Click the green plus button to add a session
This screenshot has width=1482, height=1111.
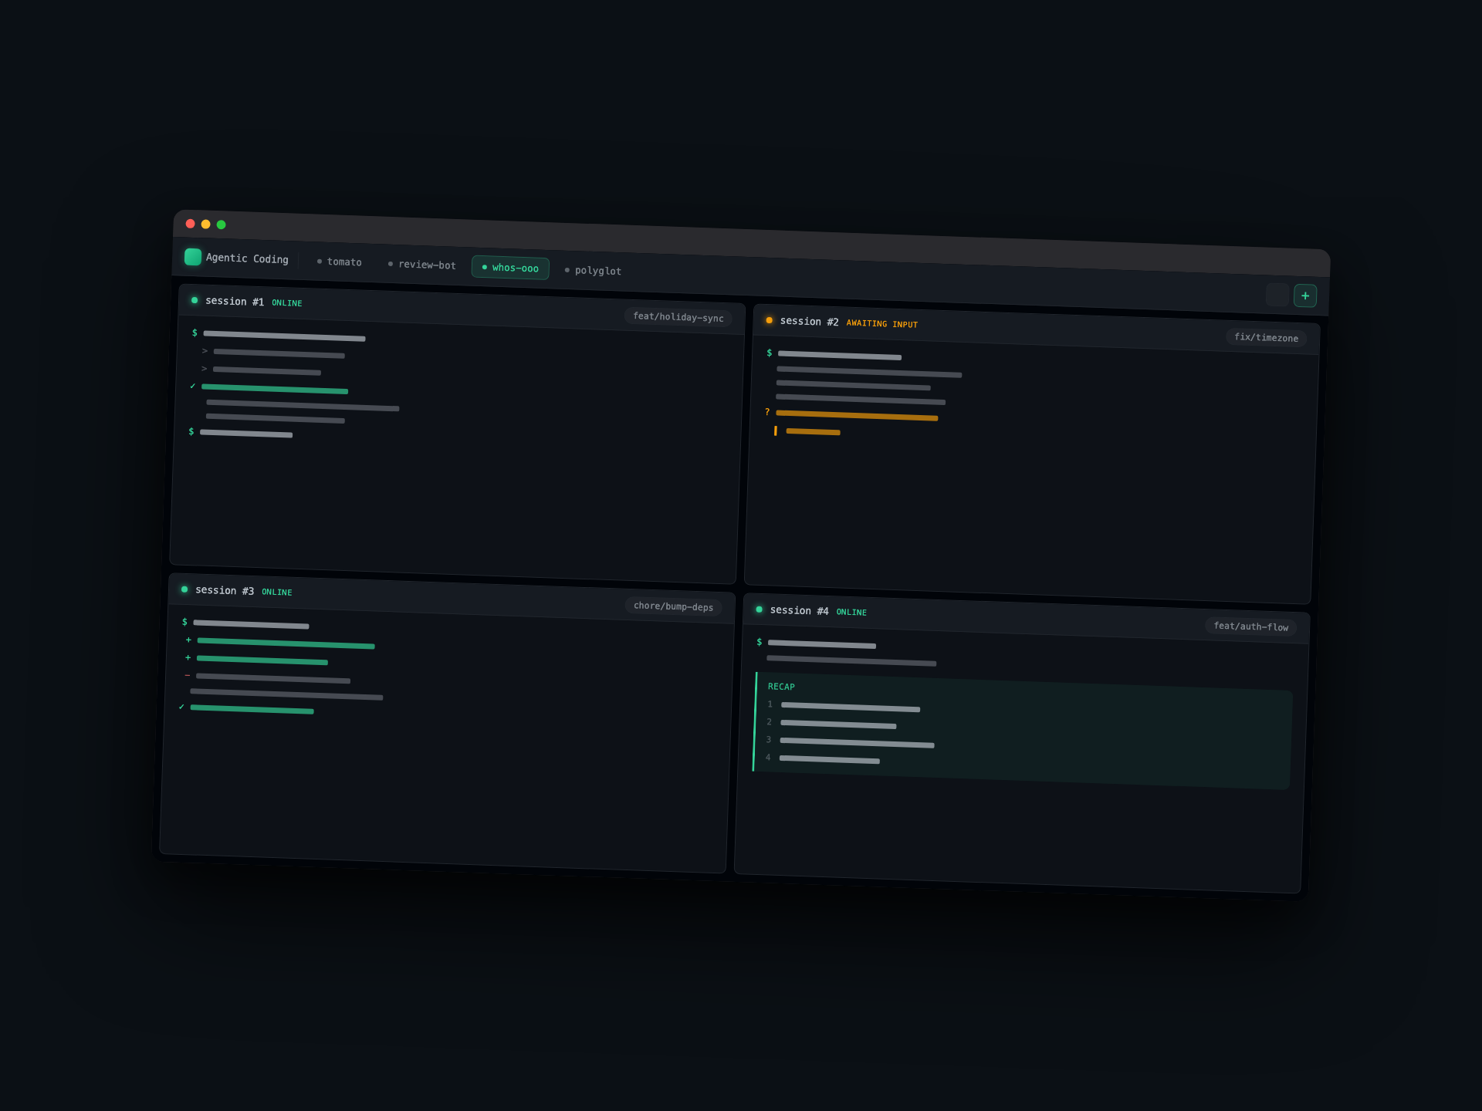(x=1305, y=296)
